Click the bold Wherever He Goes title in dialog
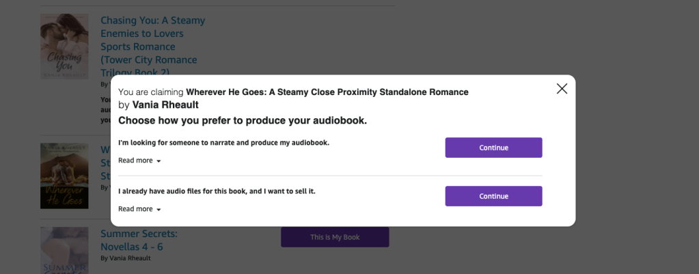This screenshot has height=274, width=699. click(327, 92)
